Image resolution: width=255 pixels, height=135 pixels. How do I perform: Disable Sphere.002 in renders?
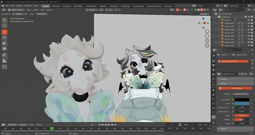[x=252, y=26]
